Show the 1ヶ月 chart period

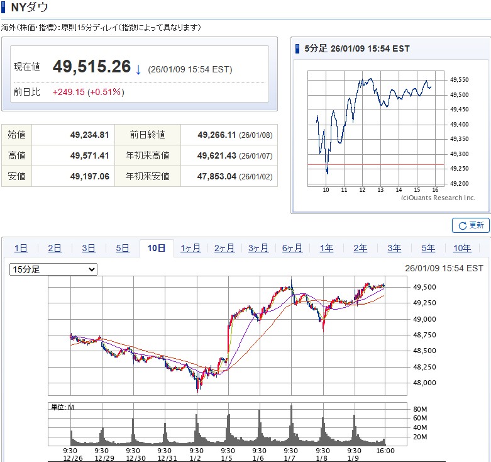[190, 248]
